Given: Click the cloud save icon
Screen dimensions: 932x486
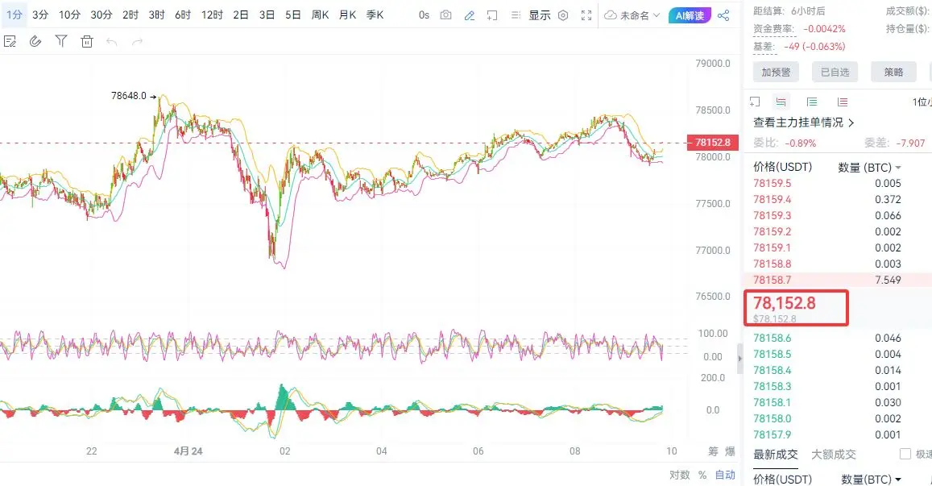Looking at the screenshot, I should click(x=611, y=15).
